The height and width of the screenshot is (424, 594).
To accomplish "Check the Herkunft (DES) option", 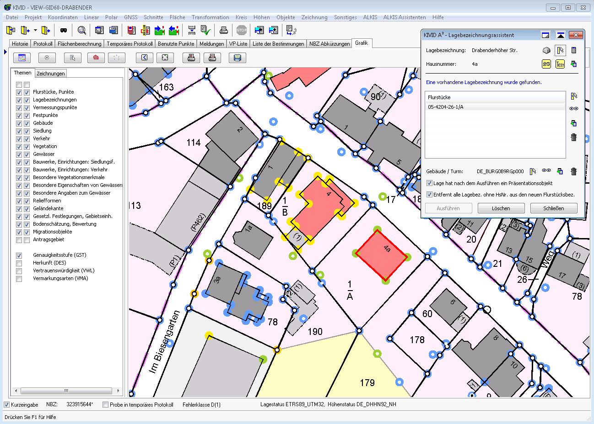I will pyautogui.click(x=19, y=263).
